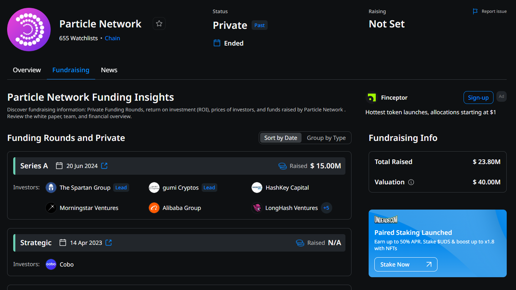Click The Spartan Group logo
The width and height of the screenshot is (516, 290).
(x=51, y=188)
